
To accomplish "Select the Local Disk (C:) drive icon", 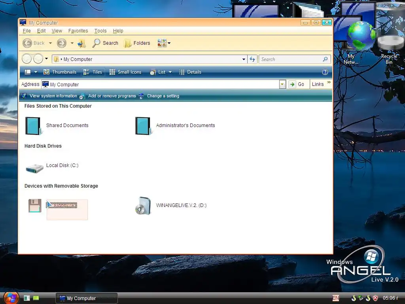I will coord(35,168).
